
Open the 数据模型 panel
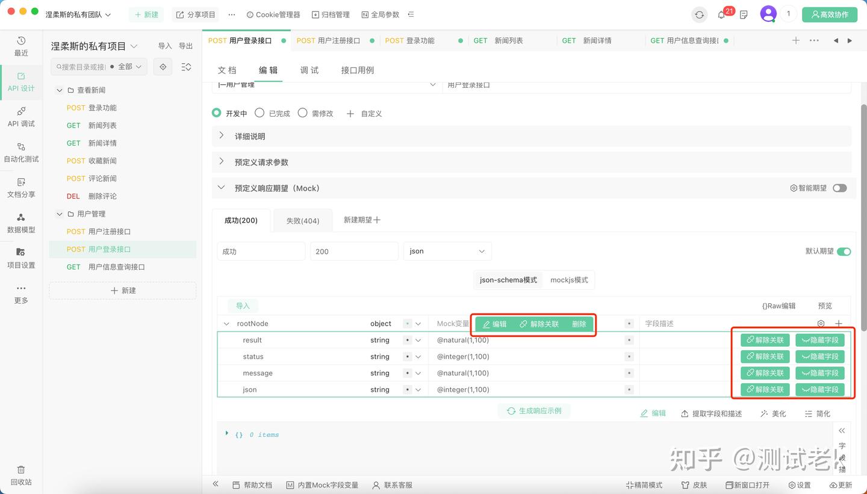coord(21,222)
